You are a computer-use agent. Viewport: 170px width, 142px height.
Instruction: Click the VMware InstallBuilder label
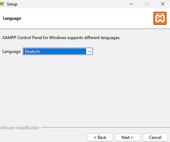tap(20, 128)
